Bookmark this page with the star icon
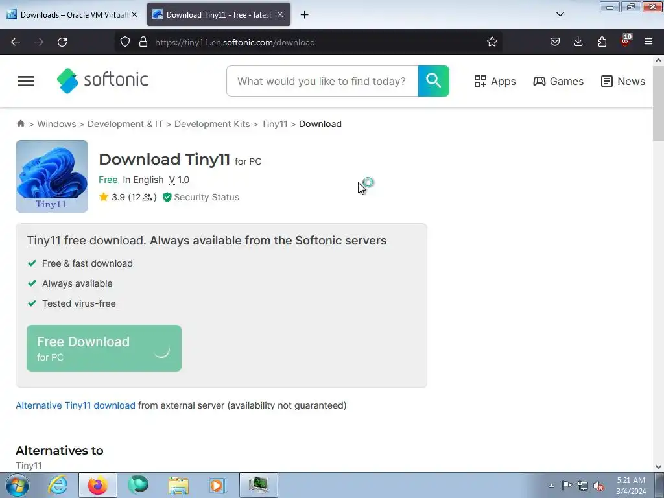This screenshot has width=664, height=498. tap(492, 42)
